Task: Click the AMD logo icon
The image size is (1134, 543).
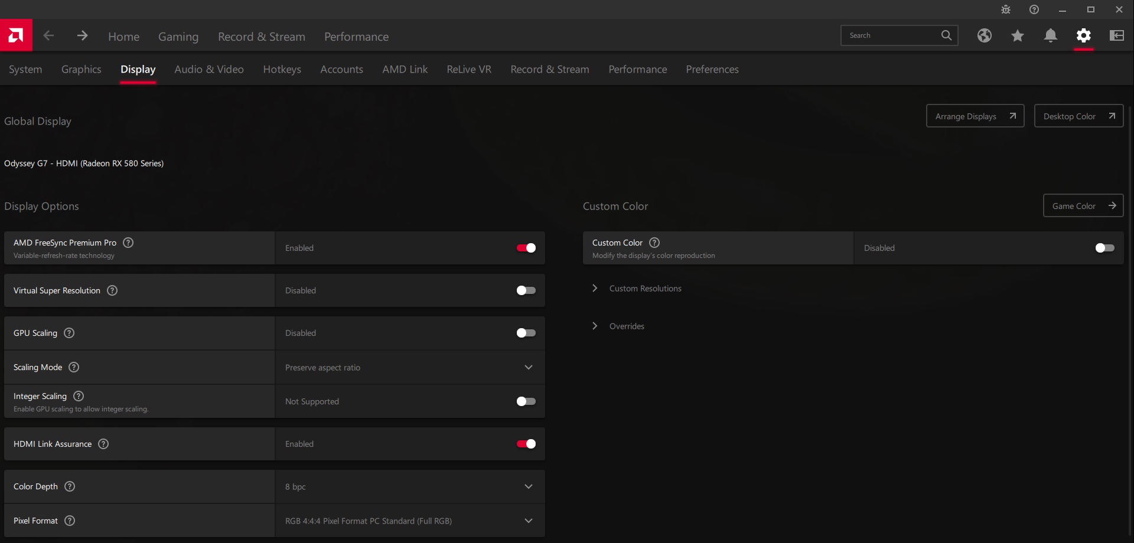Action: pyautogui.click(x=16, y=35)
